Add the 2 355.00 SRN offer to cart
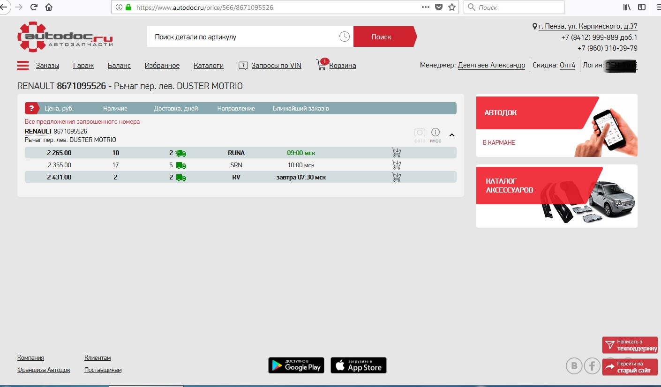 click(x=396, y=165)
